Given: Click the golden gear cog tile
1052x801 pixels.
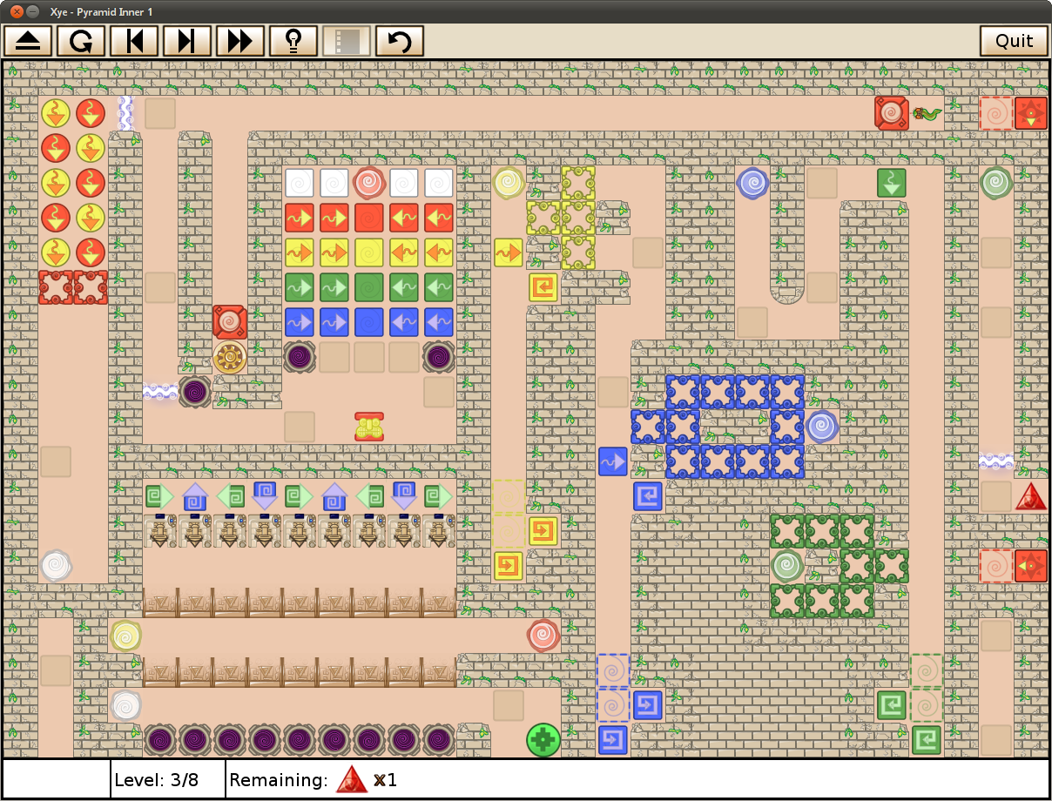Looking at the screenshot, I should (230, 357).
